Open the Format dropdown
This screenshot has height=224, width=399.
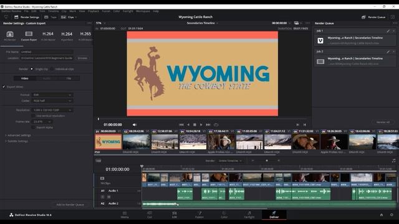(x=52, y=95)
